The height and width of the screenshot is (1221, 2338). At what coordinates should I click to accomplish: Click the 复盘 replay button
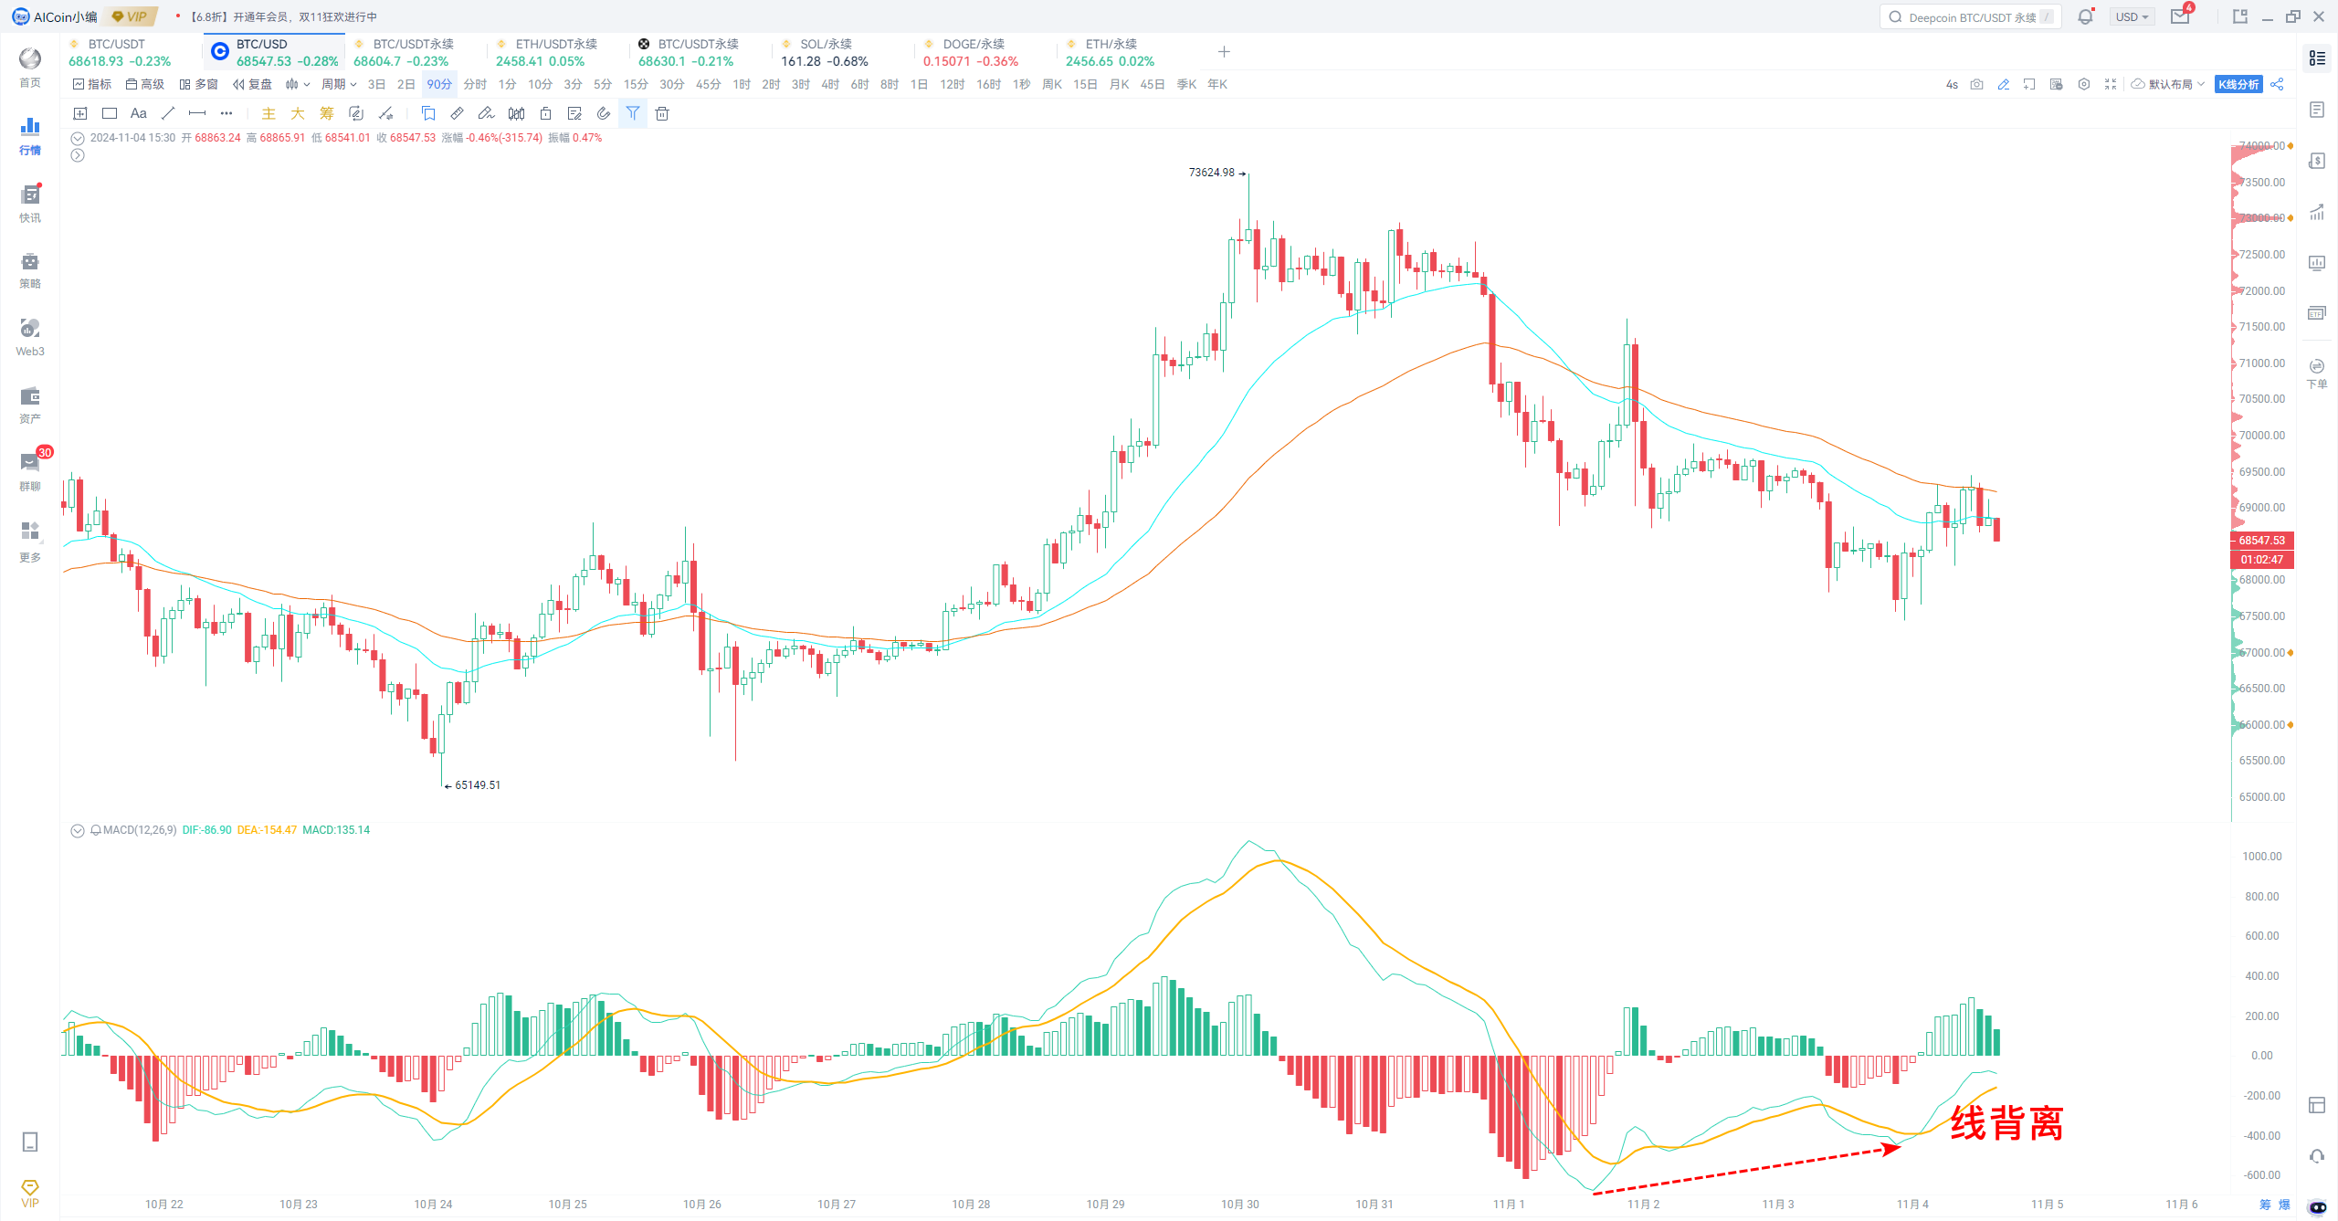click(253, 84)
